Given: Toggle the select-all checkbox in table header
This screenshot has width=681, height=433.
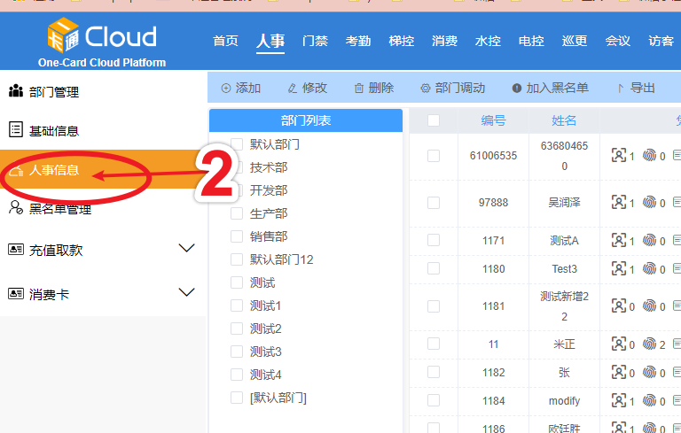Looking at the screenshot, I should pyautogui.click(x=434, y=120).
